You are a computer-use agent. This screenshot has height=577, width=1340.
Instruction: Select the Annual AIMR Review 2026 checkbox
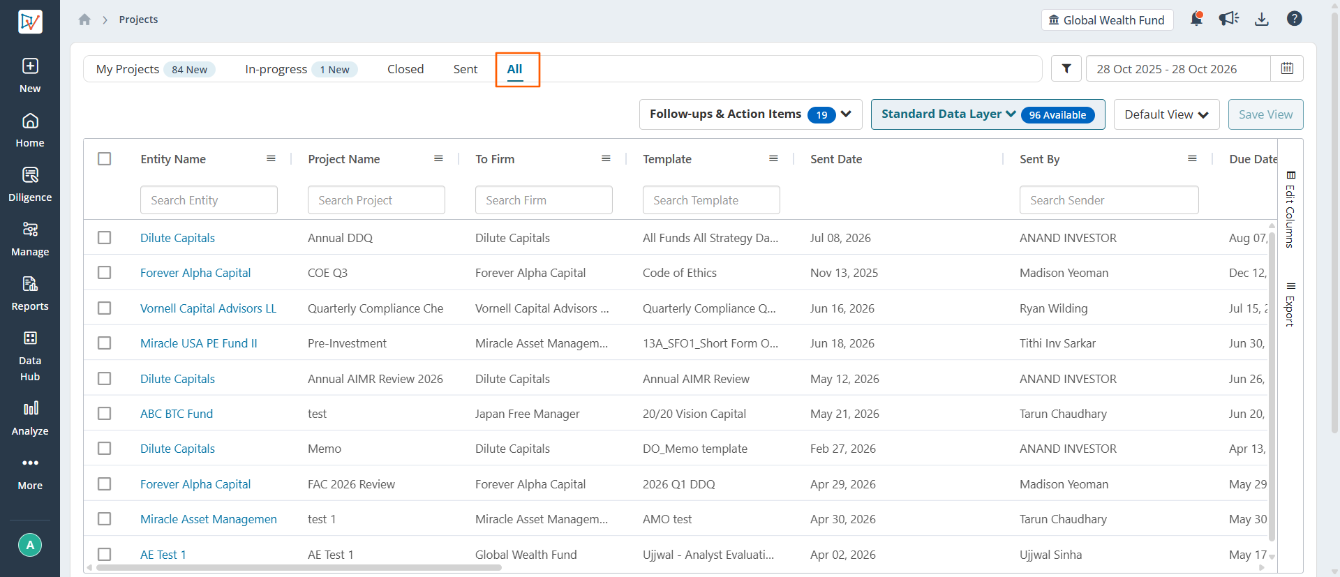[105, 379]
